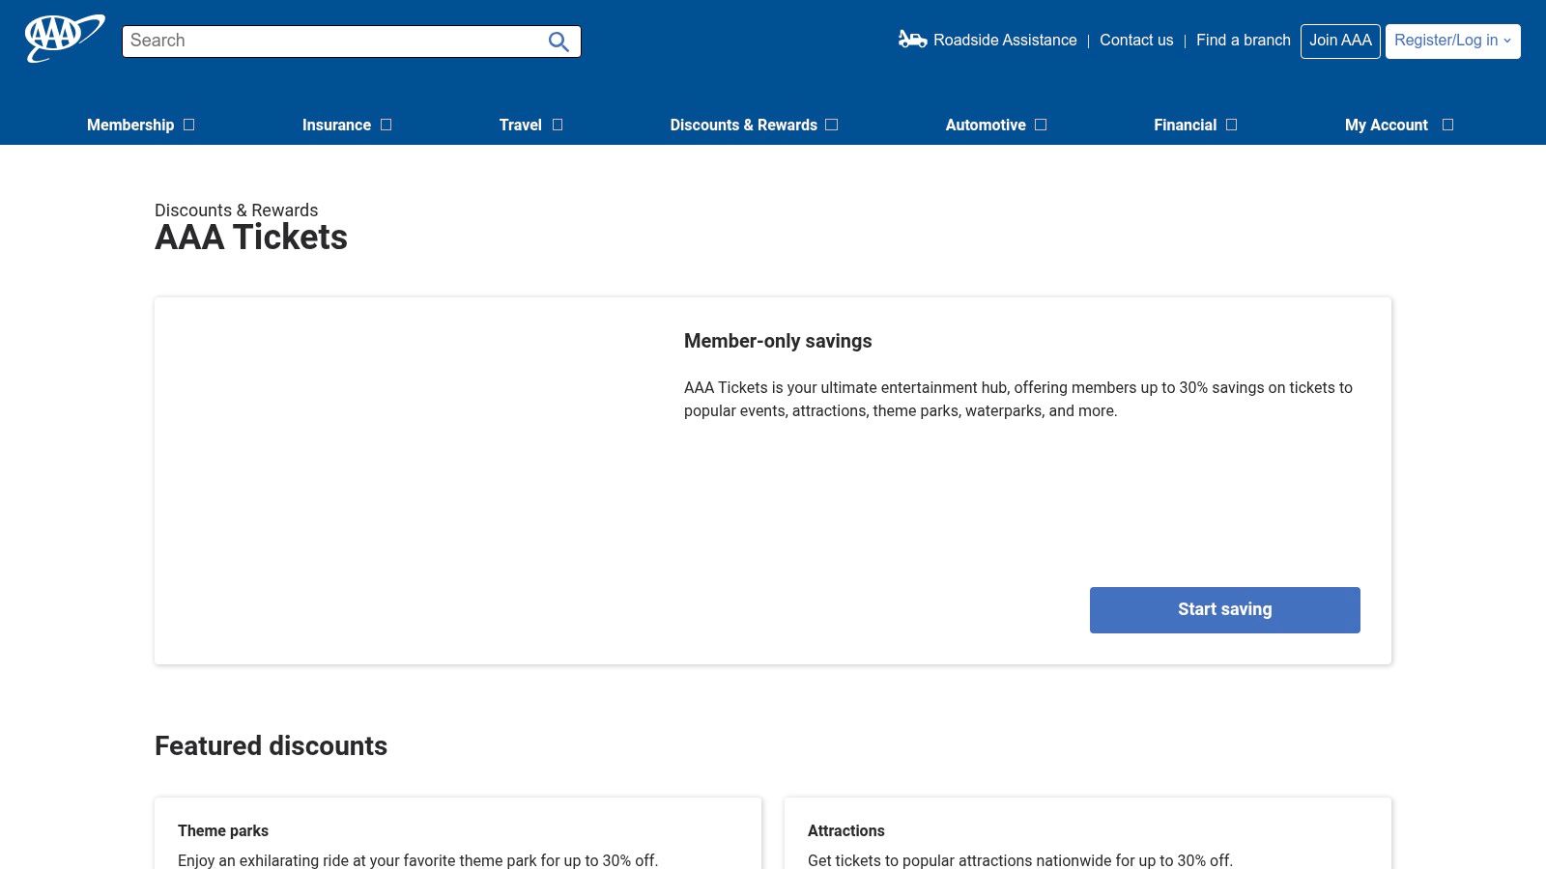Click the Featured discounts heading
This screenshot has width=1546, height=869.
(271, 745)
